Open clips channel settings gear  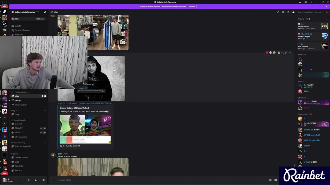click(x=45, y=96)
